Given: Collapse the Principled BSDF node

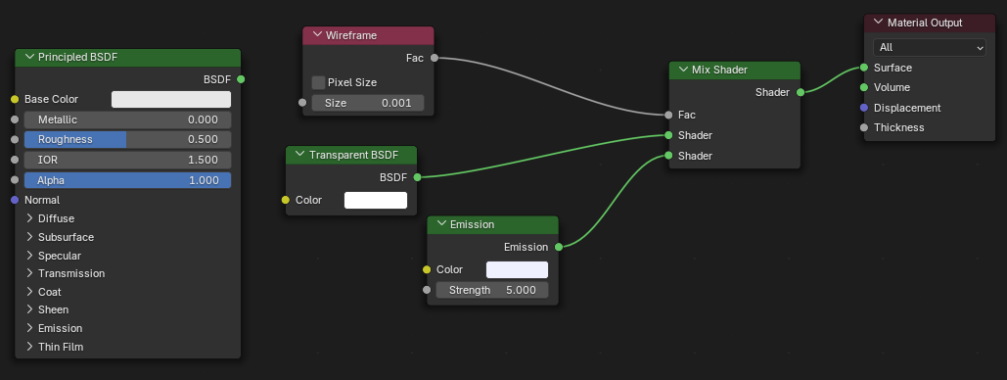Looking at the screenshot, I should (29, 57).
